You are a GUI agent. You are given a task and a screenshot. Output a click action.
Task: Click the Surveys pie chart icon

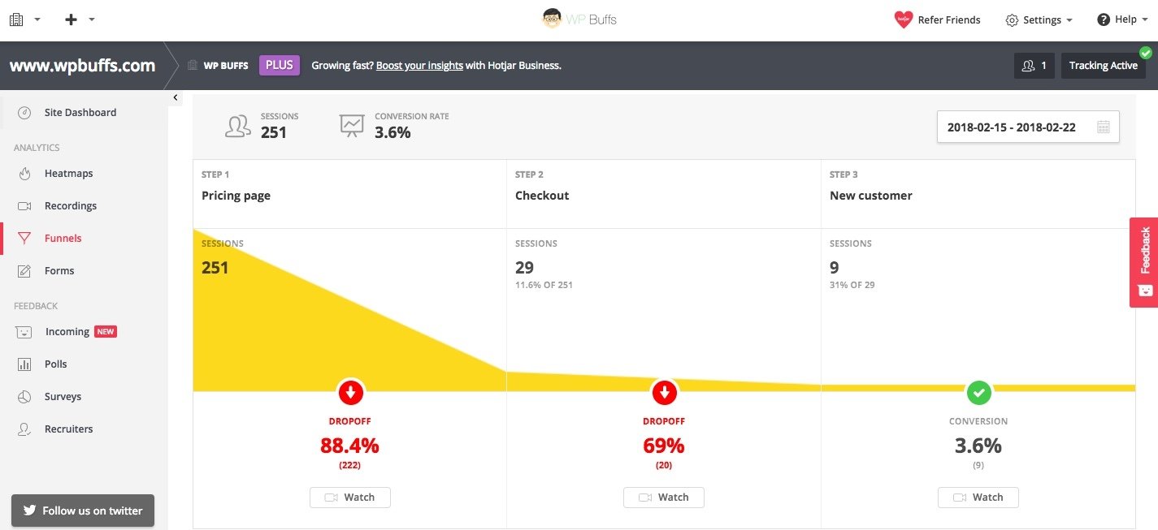[24, 397]
